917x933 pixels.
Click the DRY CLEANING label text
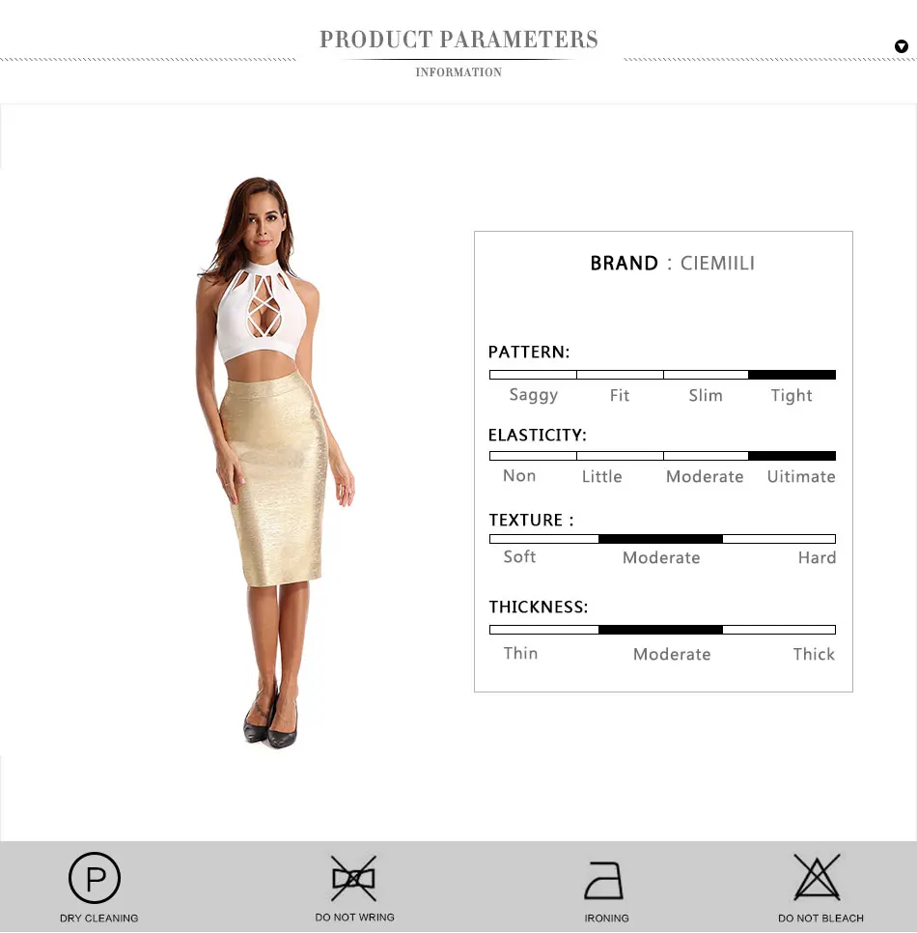[x=98, y=919]
